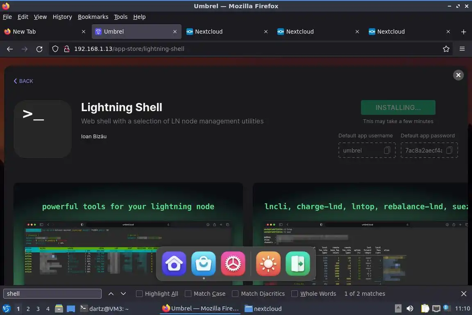Show site security lock information
This screenshot has height=315, width=472.
coord(67,49)
